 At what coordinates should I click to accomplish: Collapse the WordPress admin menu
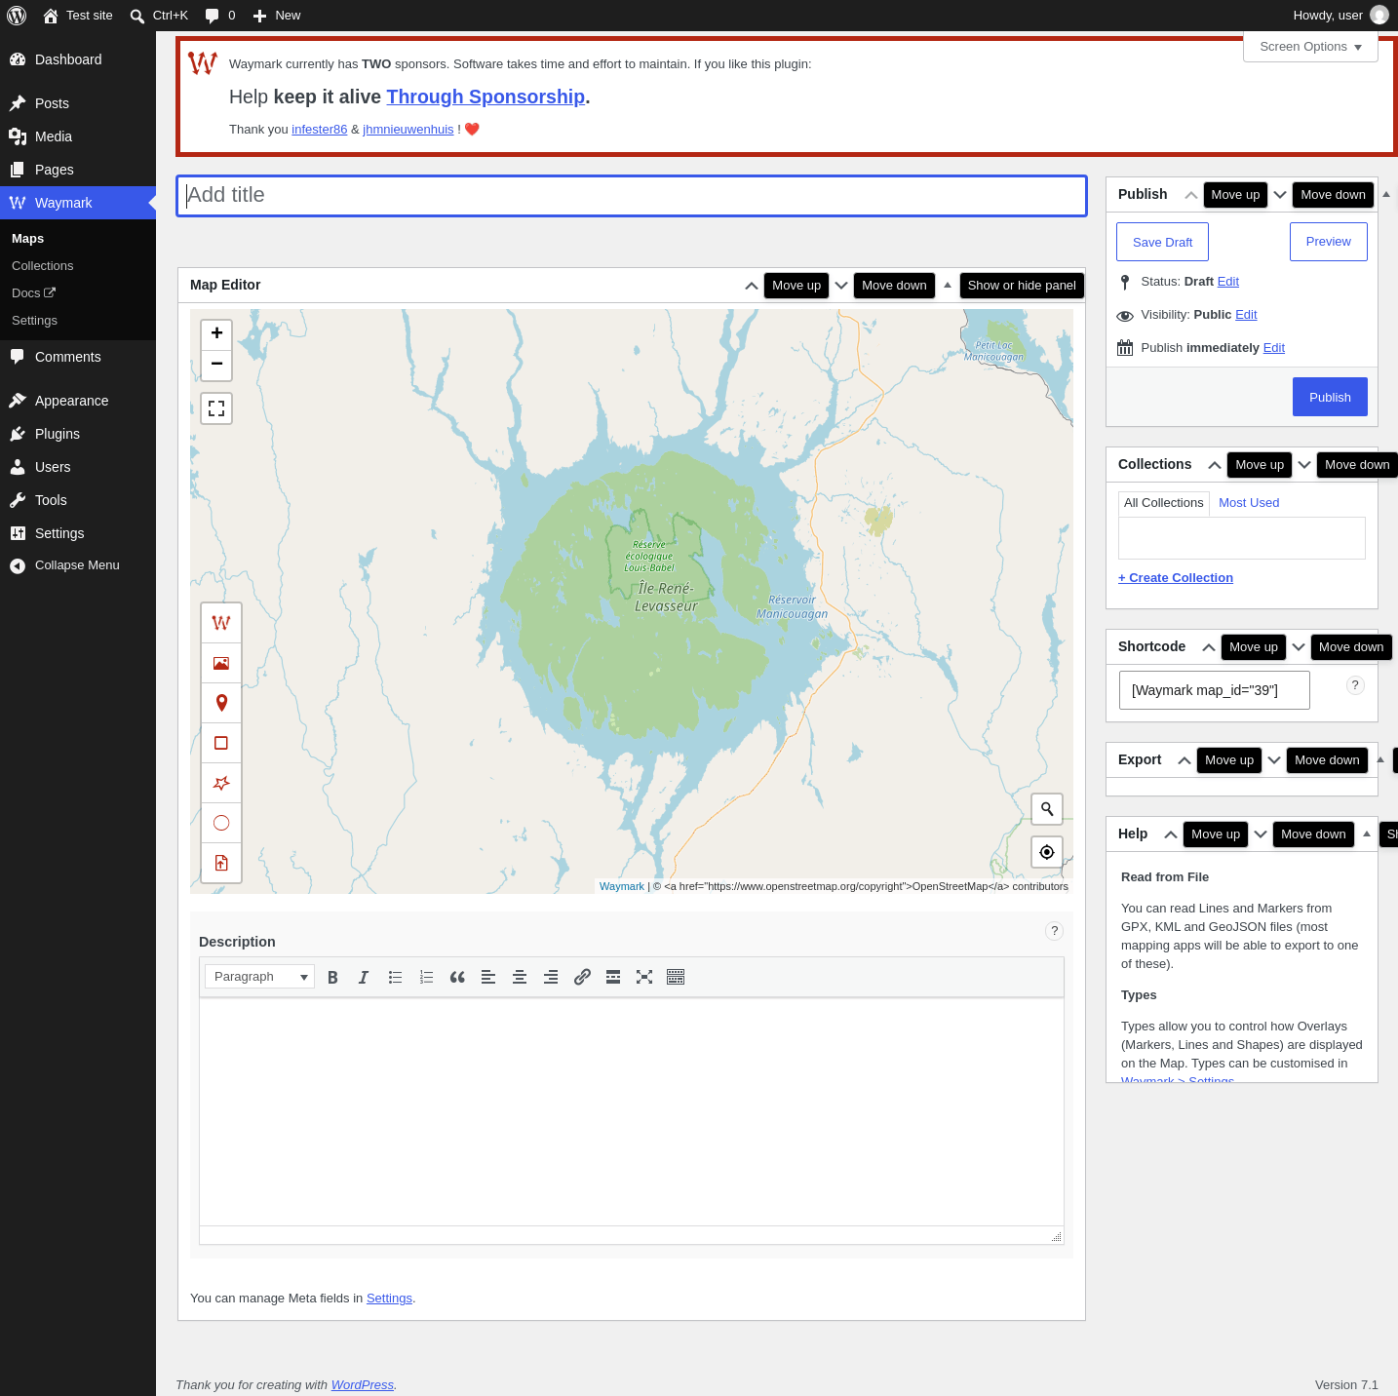(78, 565)
